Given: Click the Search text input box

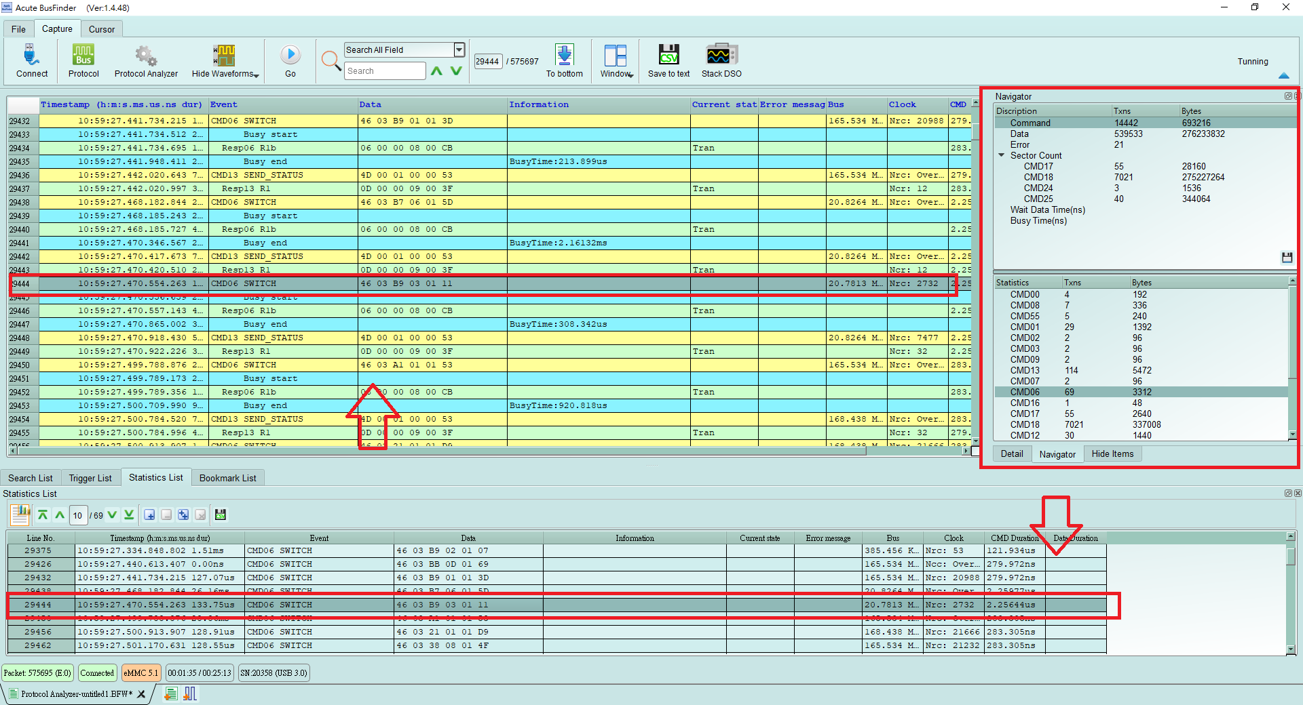Looking at the screenshot, I should tap(385, 70).
